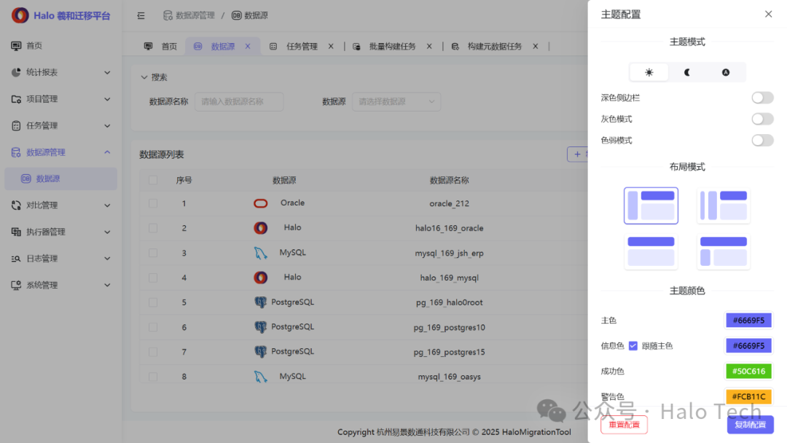Collapse the 搜索 section
Screen dimensions: 787x443
154,77
